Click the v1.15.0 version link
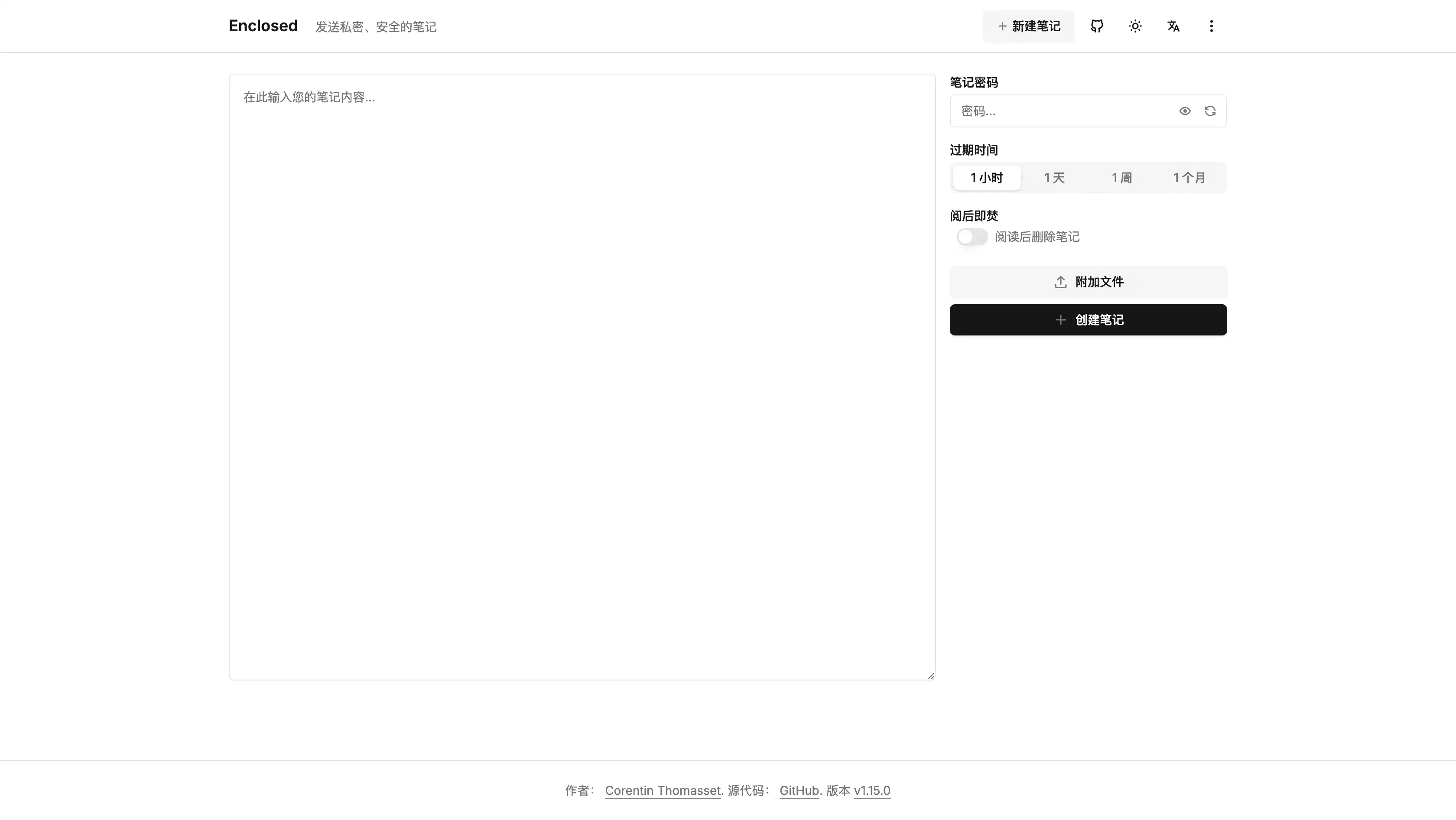This screenshot has width=1456, height=820. (x=871, y=791)
